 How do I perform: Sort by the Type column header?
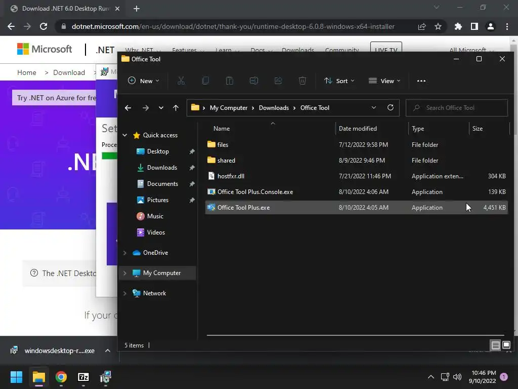pyautogui.click(x=418, y=128)
